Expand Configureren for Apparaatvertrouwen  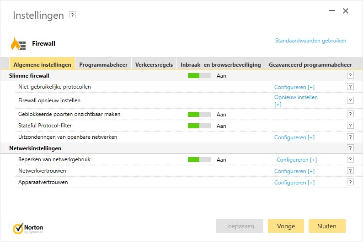[x=294, y=183]
